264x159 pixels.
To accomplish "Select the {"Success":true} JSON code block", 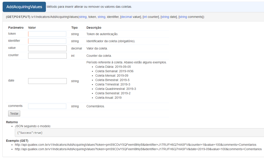I will pyautogui.click(x=139, y=133).
